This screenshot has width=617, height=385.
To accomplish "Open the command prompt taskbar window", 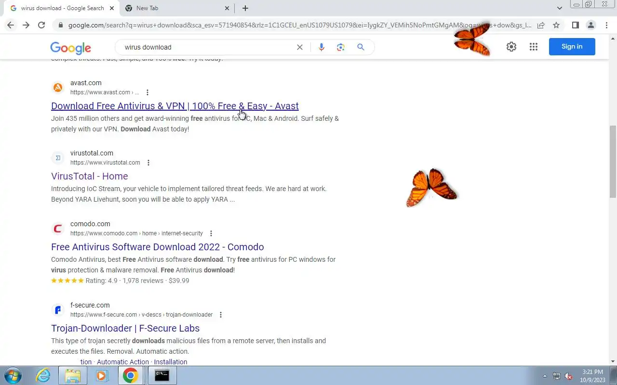I will pyautogui.click(x=162, y=375).
